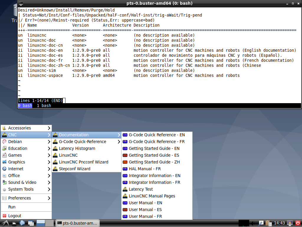Expand the Sound & Video submenu arrow
Screen dimensions: 302x227
(x=49, y=182)
